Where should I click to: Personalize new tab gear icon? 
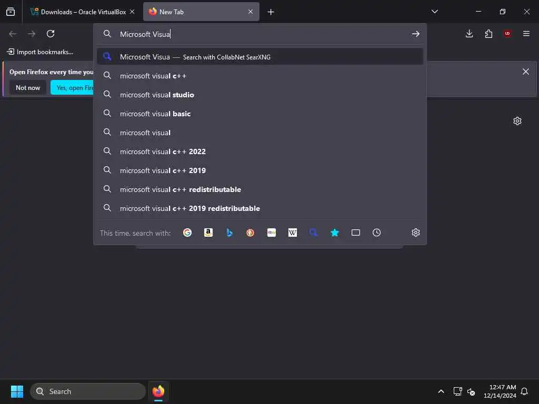tap(517, 121)
